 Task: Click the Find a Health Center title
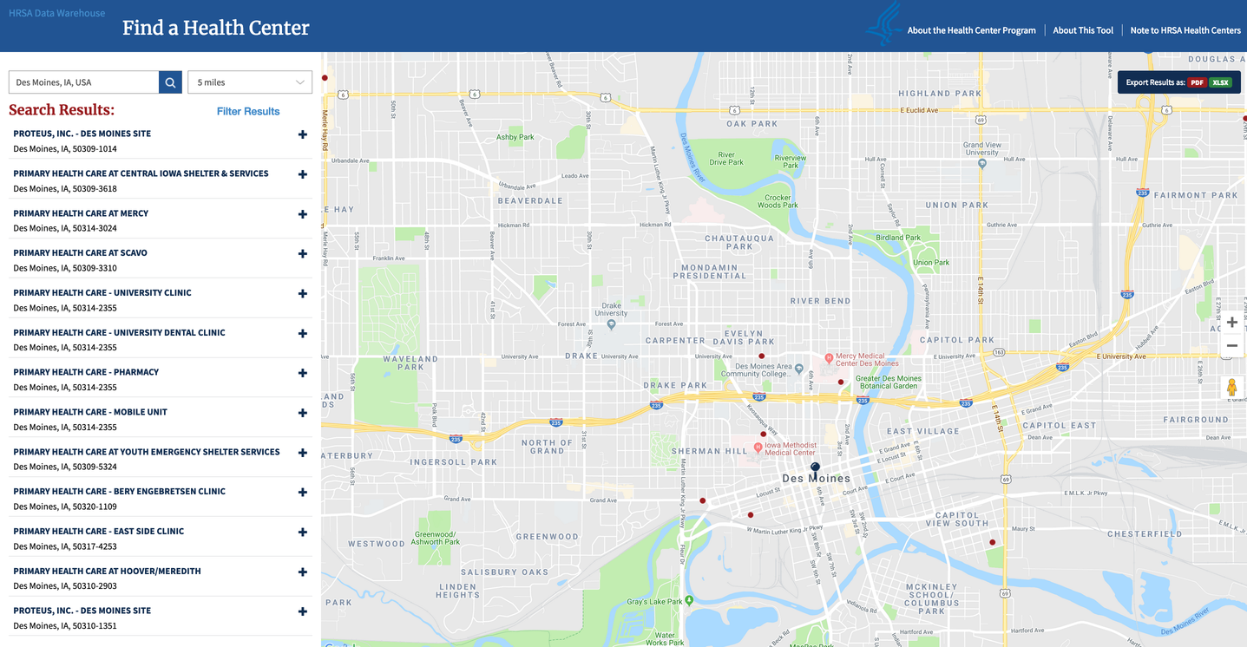[x=215, y=28]
